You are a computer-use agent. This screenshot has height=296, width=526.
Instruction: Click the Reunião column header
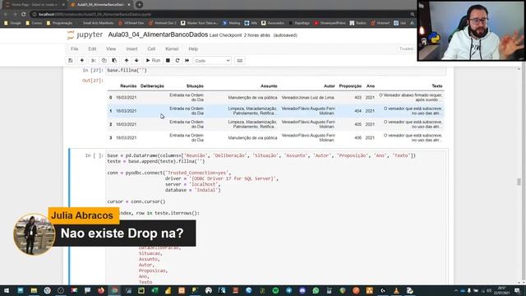(x=128, y=86)
